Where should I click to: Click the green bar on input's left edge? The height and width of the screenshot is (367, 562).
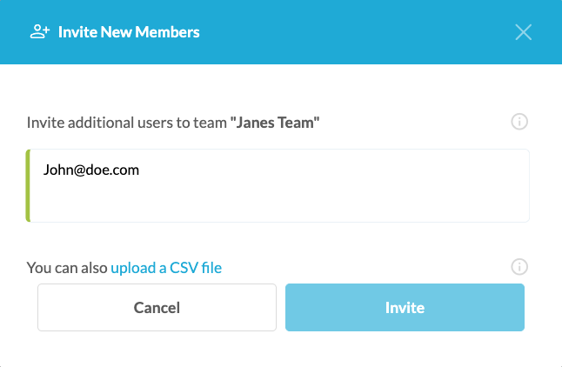coord(28,185)
